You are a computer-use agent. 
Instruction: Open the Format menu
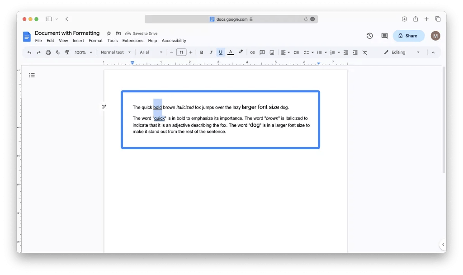tap(95, 40)
